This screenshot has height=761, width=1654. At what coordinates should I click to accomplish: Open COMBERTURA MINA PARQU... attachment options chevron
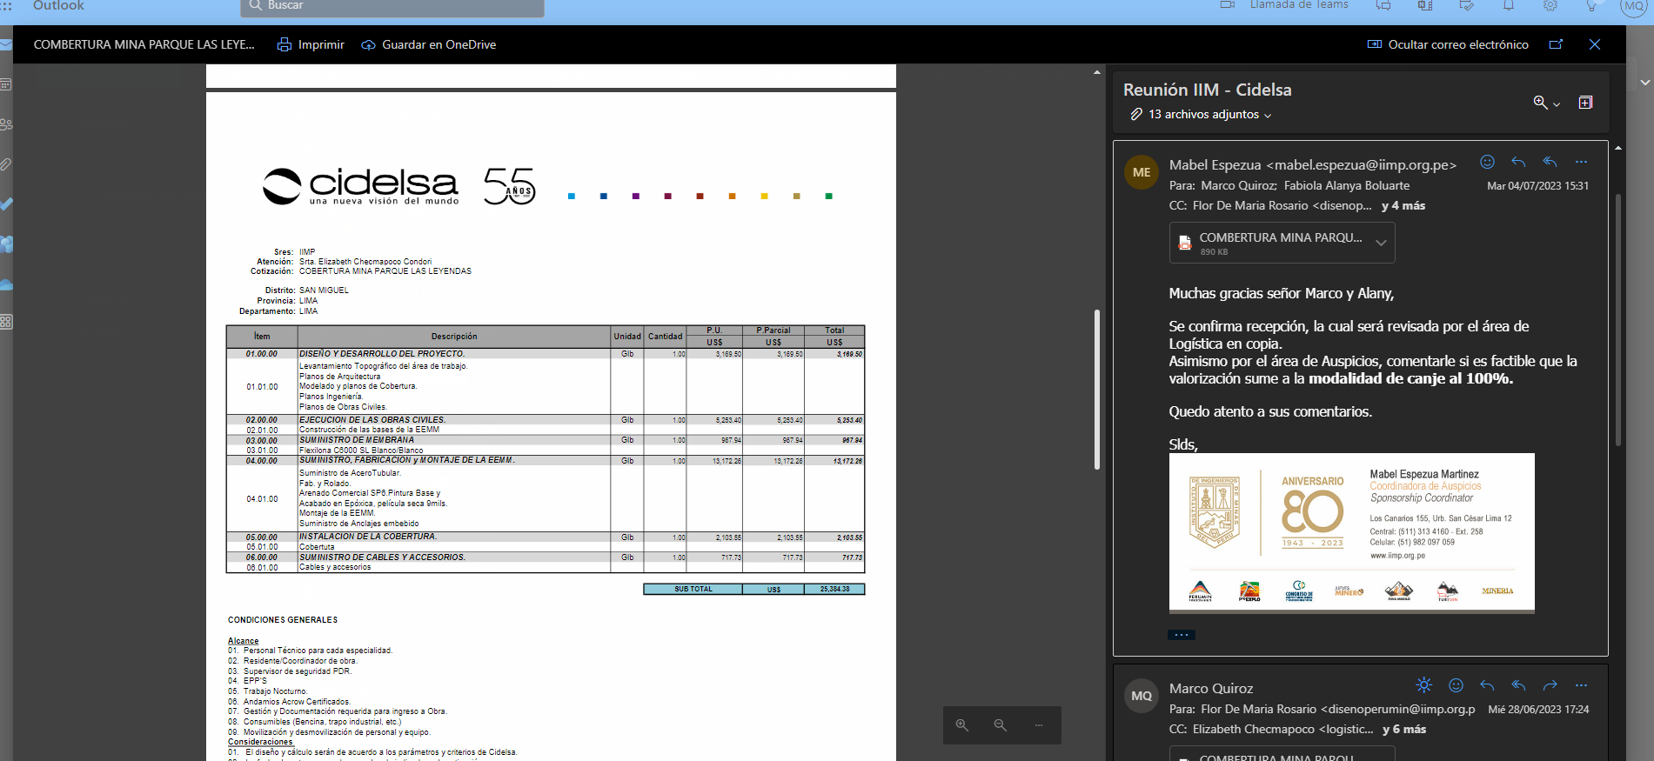click(1381, 243)
